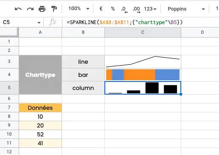The image size is (219, 155).
Task: Format as percent with % icon
Action: click(x=113, y=9)
